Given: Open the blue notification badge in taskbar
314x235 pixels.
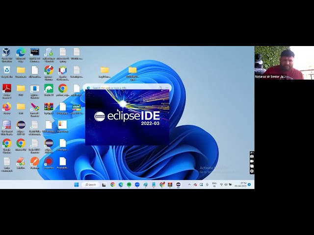Looking at the screenshot, I should [x=249, y=185].
